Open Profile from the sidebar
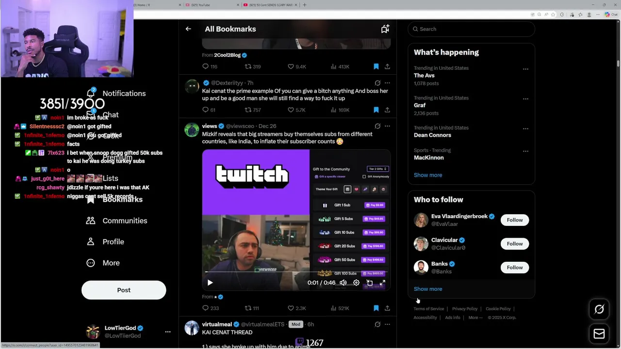 point(105,242)
